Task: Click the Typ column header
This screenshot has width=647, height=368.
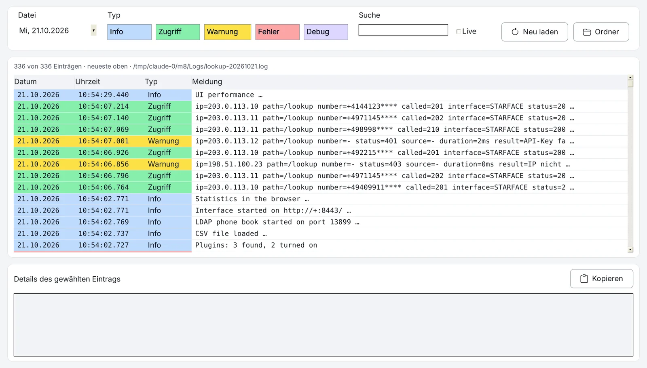Action: click(168, 82)
